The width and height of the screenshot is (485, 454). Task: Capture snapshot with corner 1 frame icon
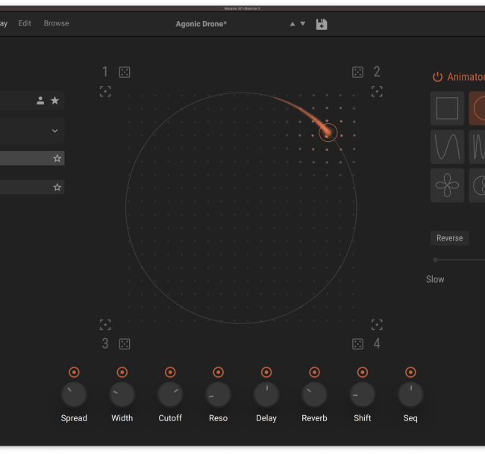click(105, 91)
